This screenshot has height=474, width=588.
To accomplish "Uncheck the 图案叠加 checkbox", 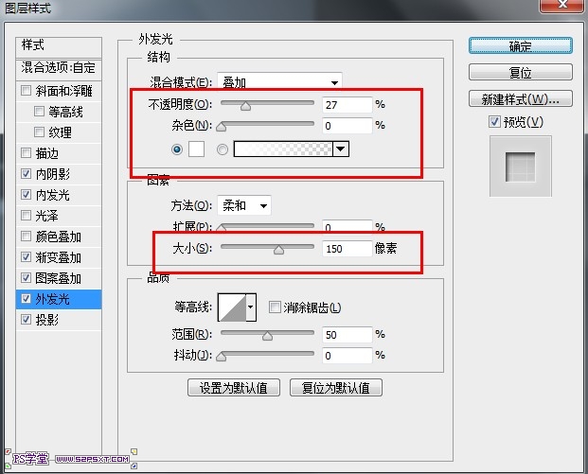I will click(26, 277).
